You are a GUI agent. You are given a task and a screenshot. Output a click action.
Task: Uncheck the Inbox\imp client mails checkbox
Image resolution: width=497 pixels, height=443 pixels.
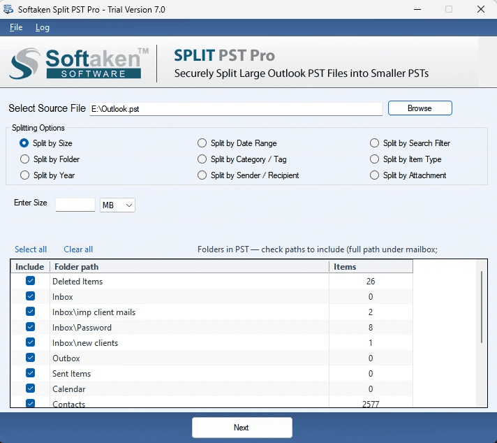click(x=31, y=312)
